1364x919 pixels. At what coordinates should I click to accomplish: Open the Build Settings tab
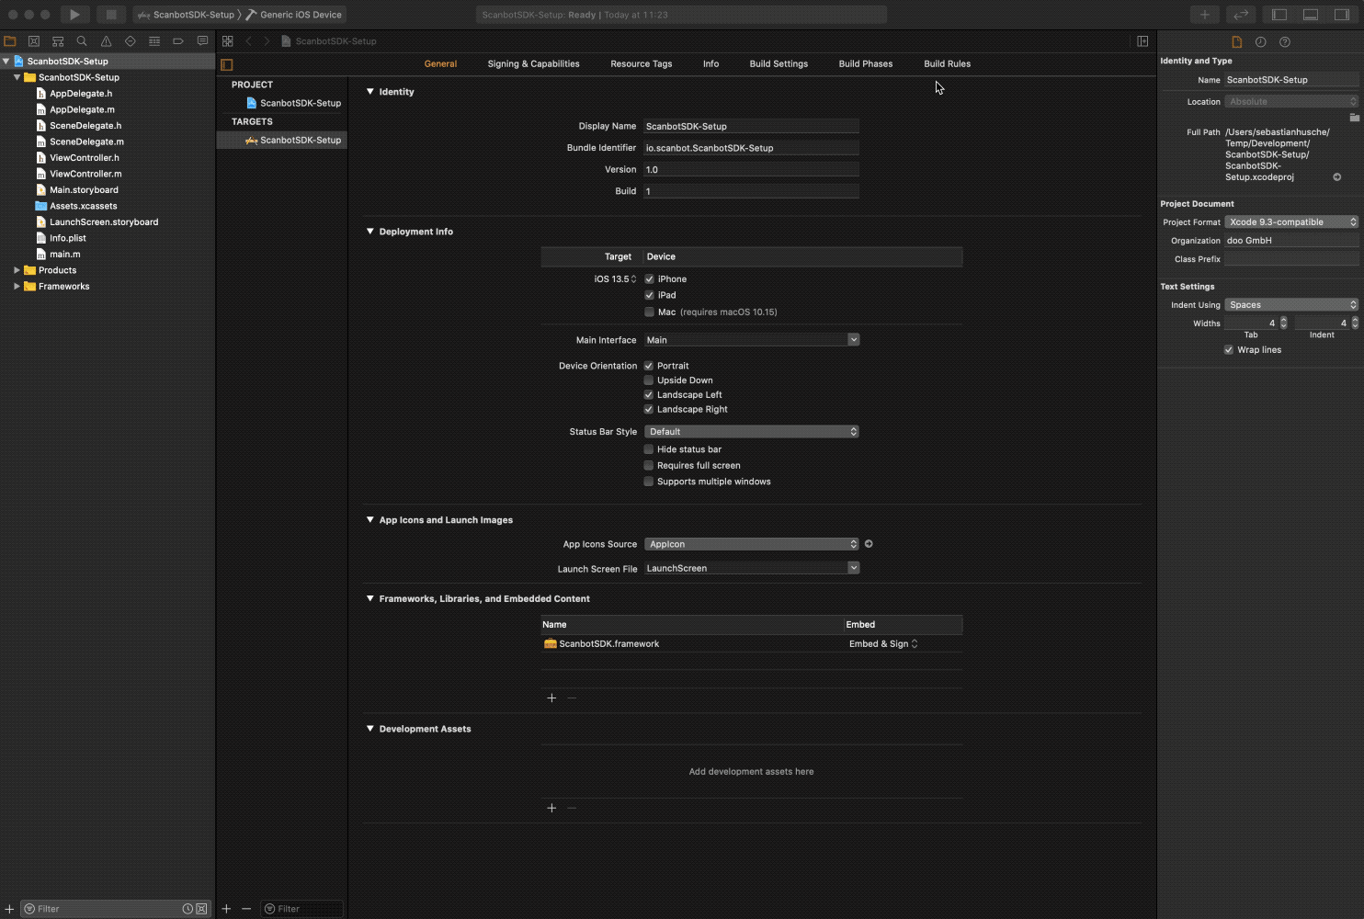pos(778,63)
